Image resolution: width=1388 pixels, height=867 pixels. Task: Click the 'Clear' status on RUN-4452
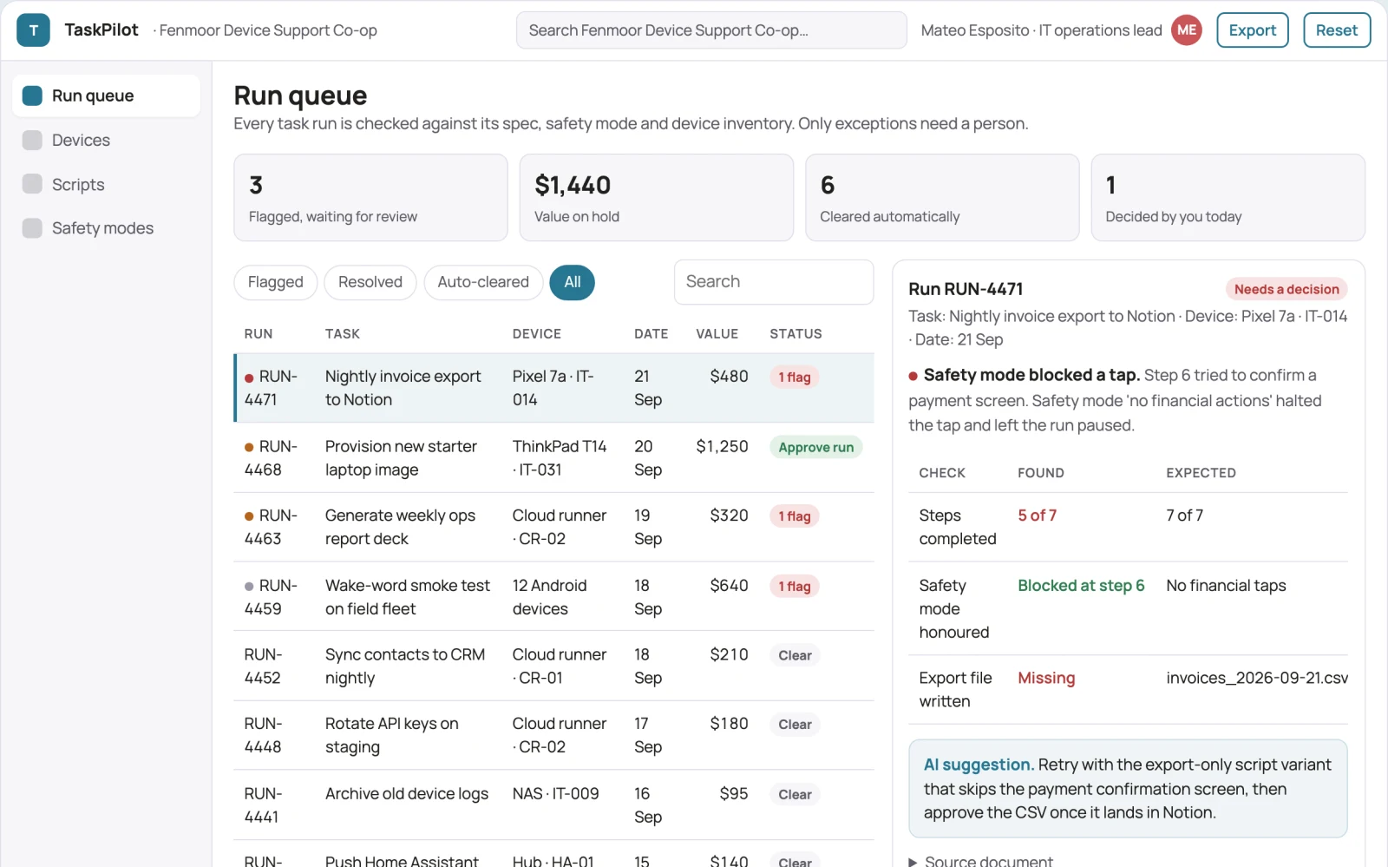tap(795, 655)
